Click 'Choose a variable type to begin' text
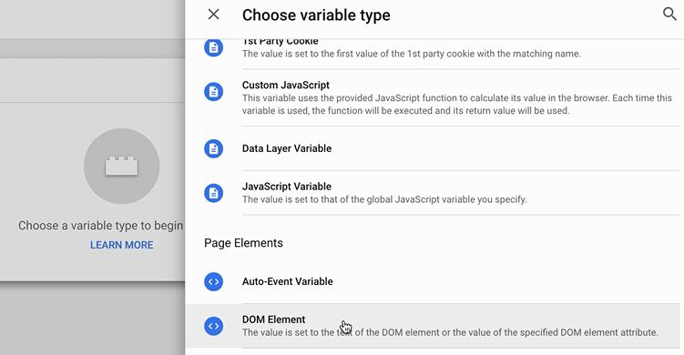The image size is (684, 355). click(x=101, y=226)
